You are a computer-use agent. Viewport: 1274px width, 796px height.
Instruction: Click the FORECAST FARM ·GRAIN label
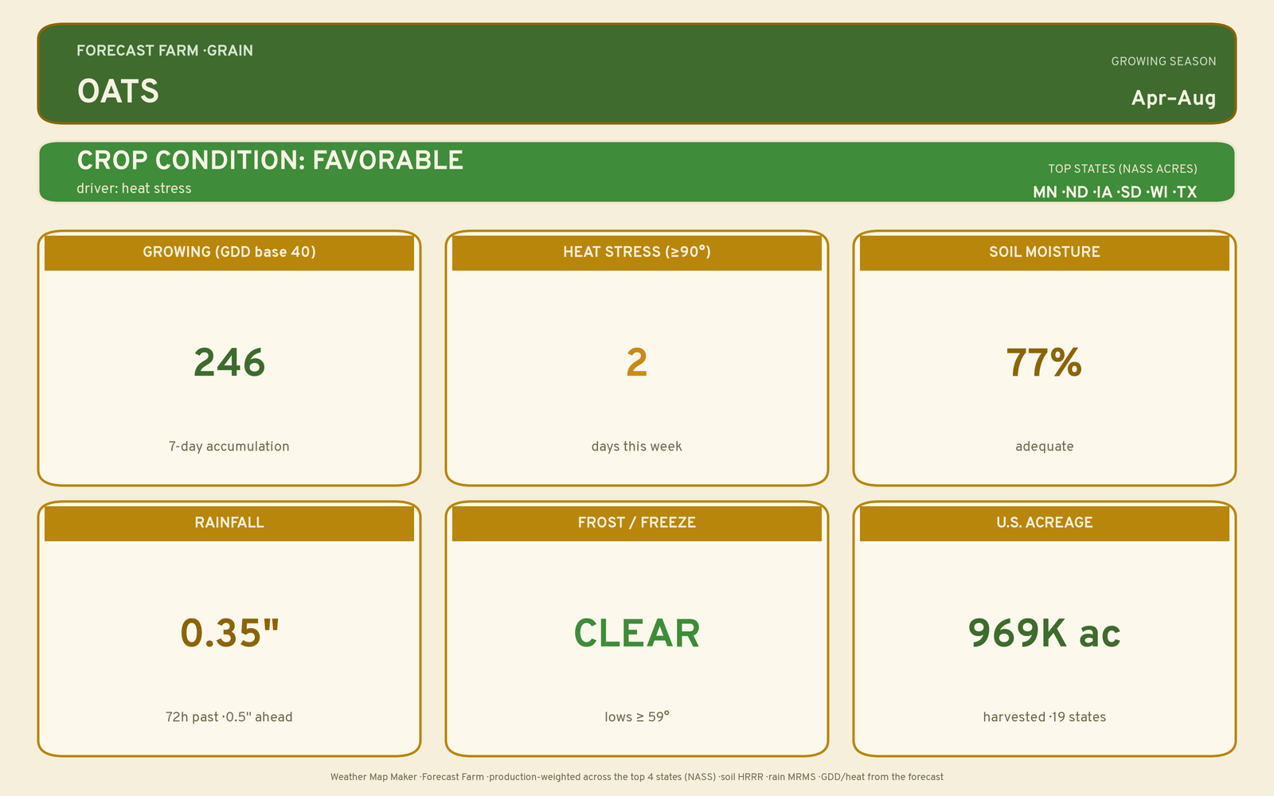(x=165, y=50)
